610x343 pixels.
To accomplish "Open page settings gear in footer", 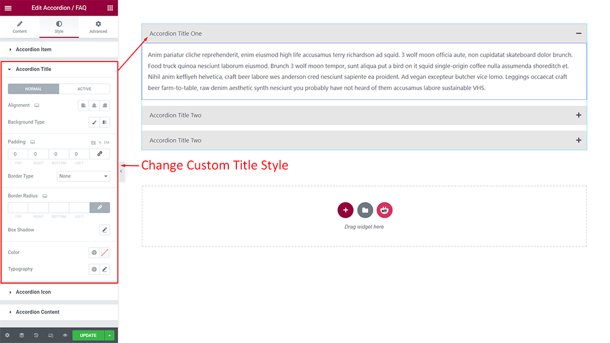I will (8, 335).
